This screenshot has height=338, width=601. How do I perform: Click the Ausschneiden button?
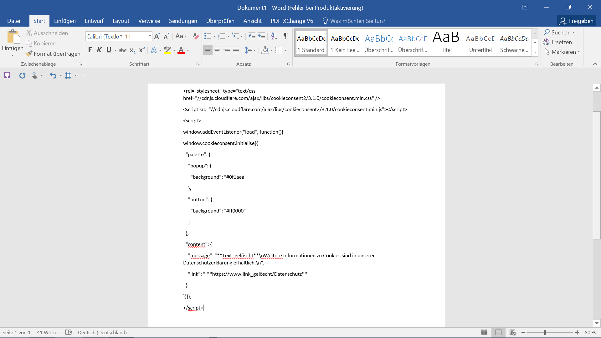pos(47,33)
